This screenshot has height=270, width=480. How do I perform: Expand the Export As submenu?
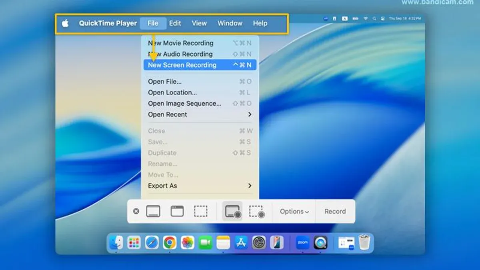[200, 186]
